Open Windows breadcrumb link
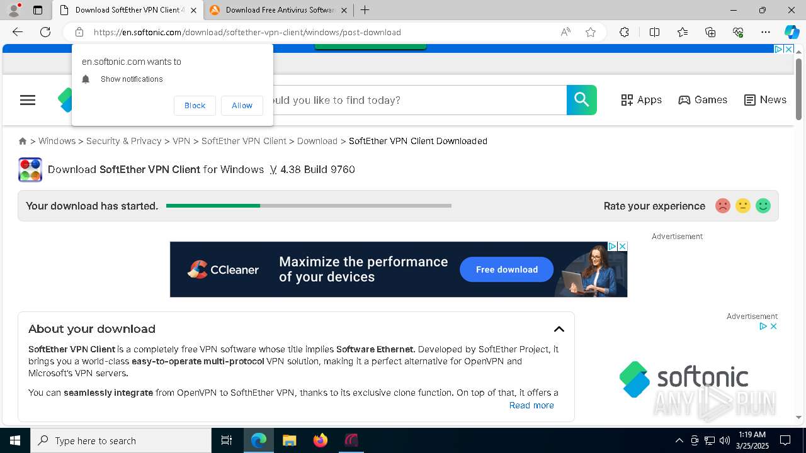Viewport: 806px width, 453px height. [x=57, y=141]
